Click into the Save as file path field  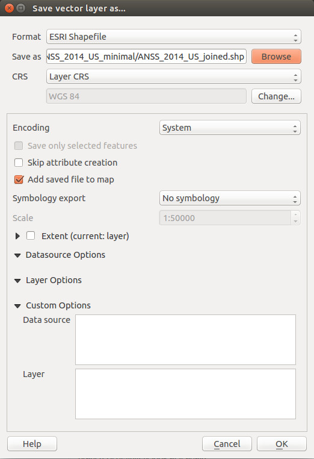point(146,57)
